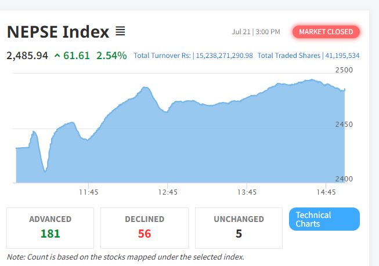Viewport: 379px width, 266px height.
Task: Click the 14:45 time axis marker
Action: tap(326, 192)
